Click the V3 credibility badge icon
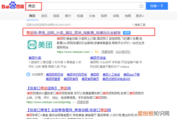Screen dimensions: 177x119 97,52
